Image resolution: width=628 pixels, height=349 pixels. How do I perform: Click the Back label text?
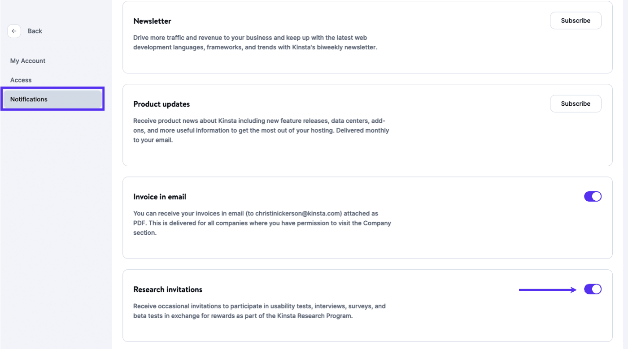point(35,31)
